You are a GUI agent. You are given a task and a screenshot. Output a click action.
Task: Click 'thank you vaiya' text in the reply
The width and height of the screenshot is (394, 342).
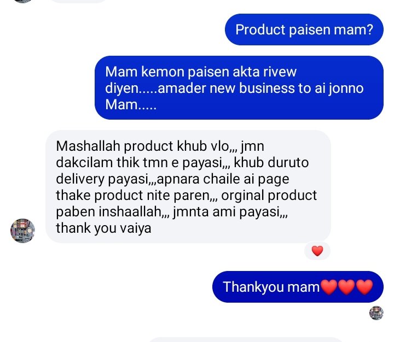pyautogui.click(x=103, y=228)
